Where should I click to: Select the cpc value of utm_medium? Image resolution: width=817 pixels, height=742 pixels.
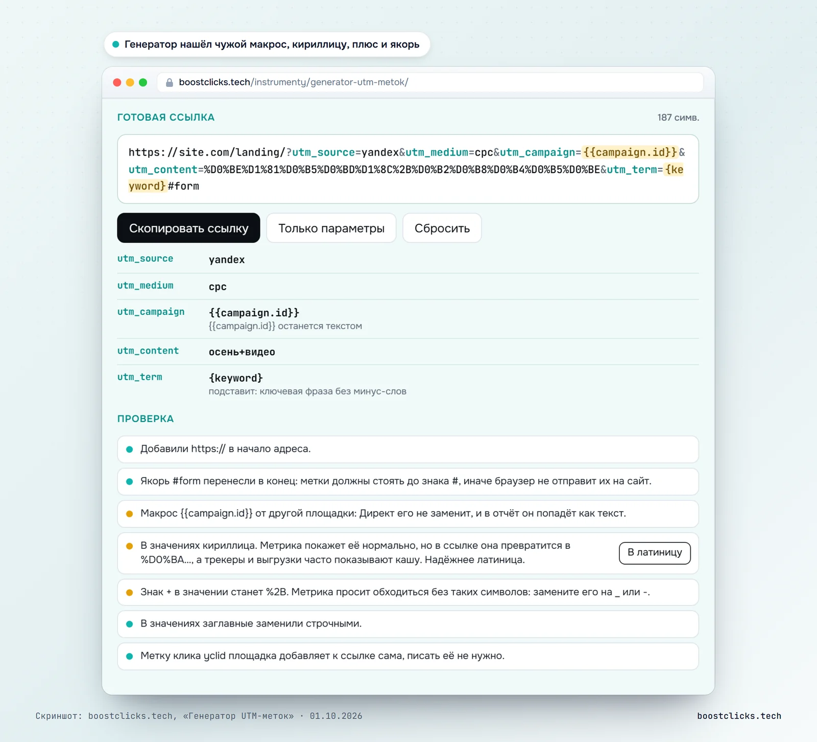click(218, 287)
